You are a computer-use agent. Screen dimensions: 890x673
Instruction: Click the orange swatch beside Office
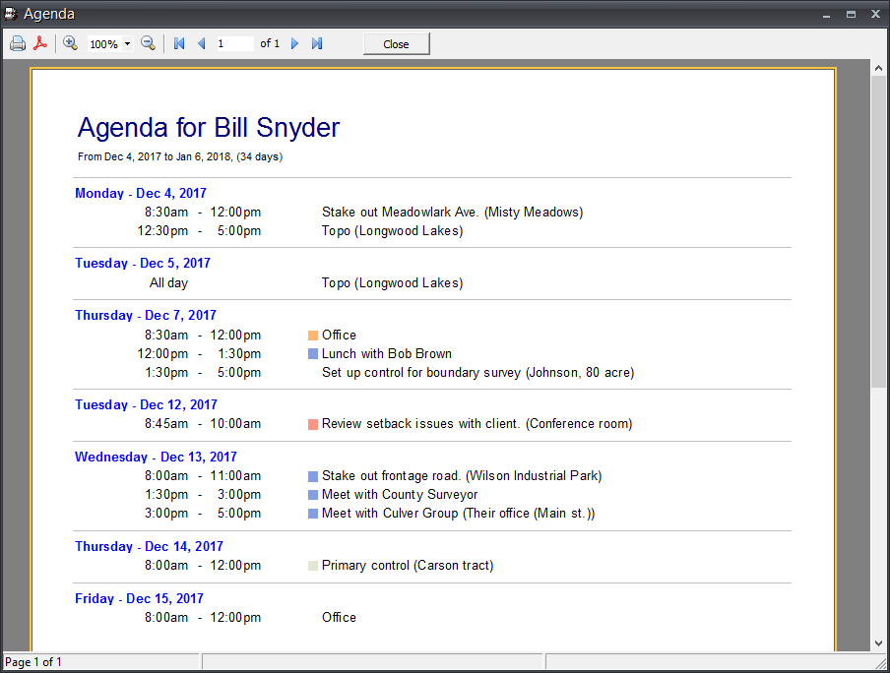pos(311,335)
